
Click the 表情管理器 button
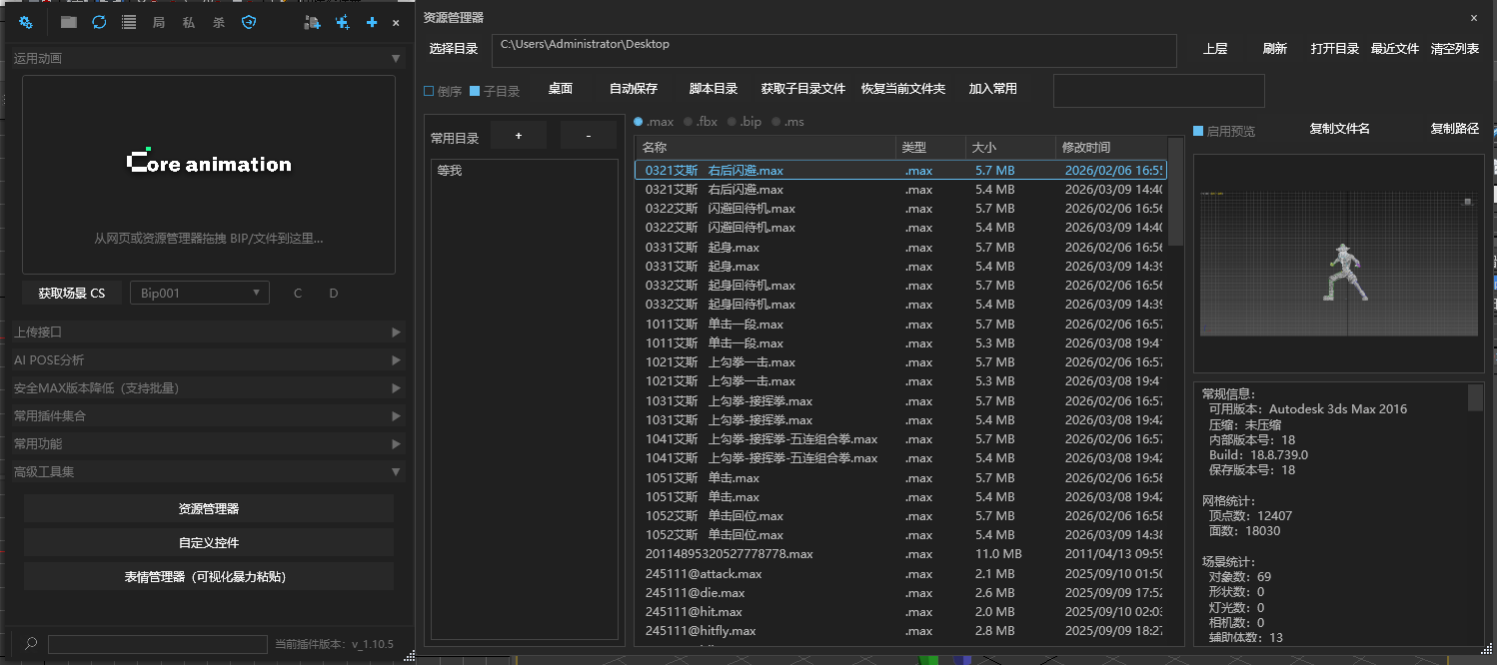(x=209, y=577)
